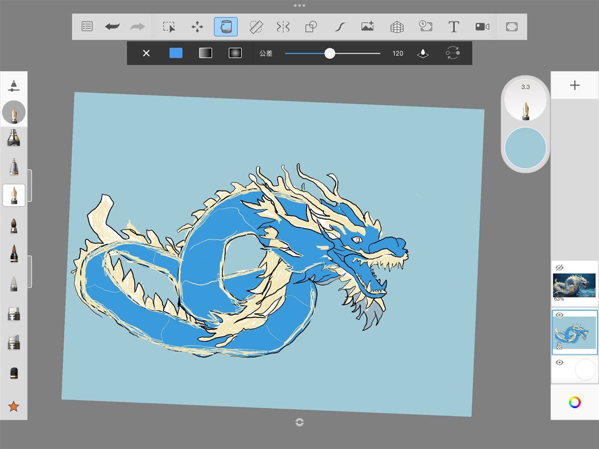The height and width of the screenshot is (449, 599).
Task: Toggle visibility of the white background layer
Action: coord(559,363)
